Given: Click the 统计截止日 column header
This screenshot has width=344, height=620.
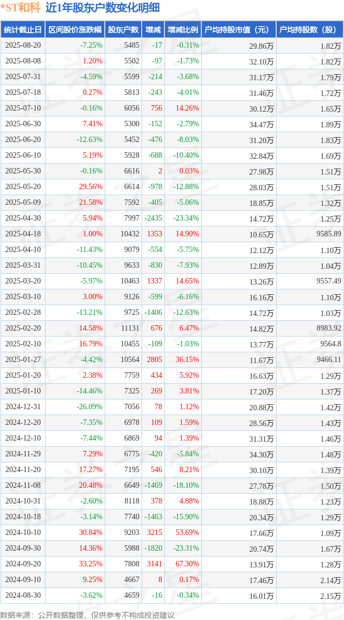Looking at the screenshot, I should 23,30.
